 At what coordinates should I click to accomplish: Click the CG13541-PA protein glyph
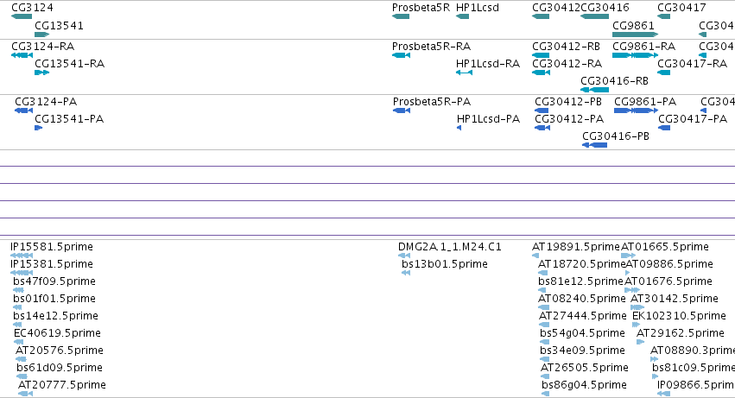click(39, 128)
